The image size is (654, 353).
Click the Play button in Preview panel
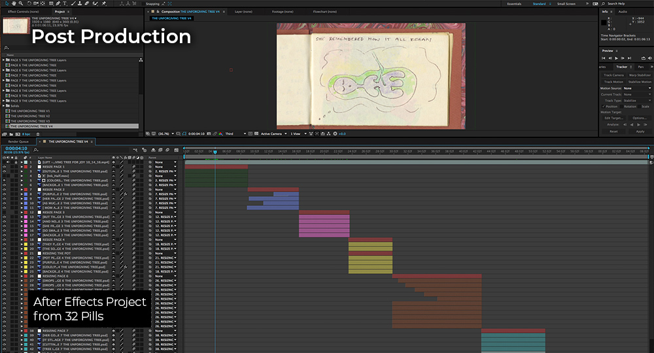click(616, 58)
